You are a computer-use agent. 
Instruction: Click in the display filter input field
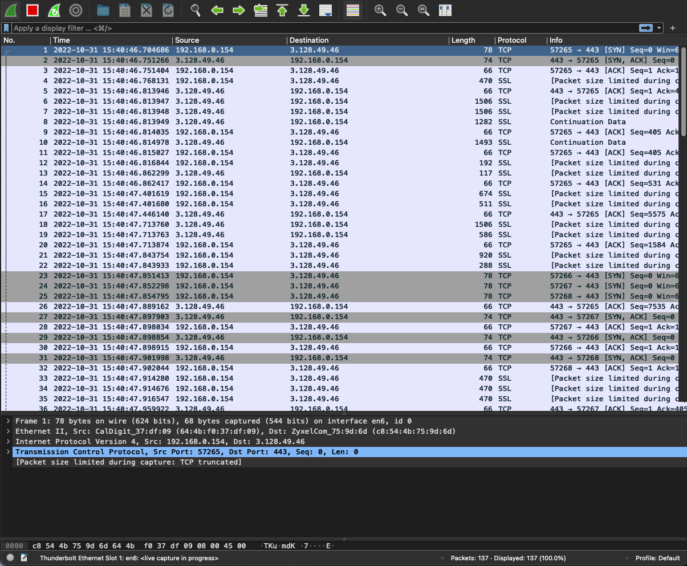(x=319, y=28)
